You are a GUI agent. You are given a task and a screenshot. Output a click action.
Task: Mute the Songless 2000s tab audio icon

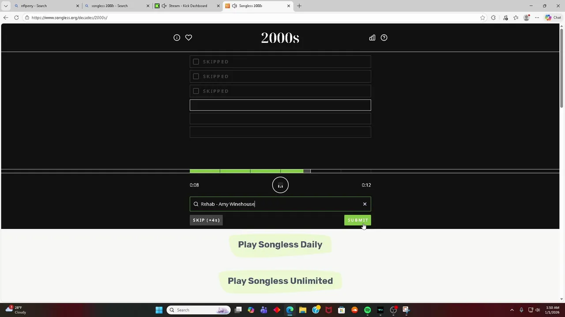pos(234,6)
